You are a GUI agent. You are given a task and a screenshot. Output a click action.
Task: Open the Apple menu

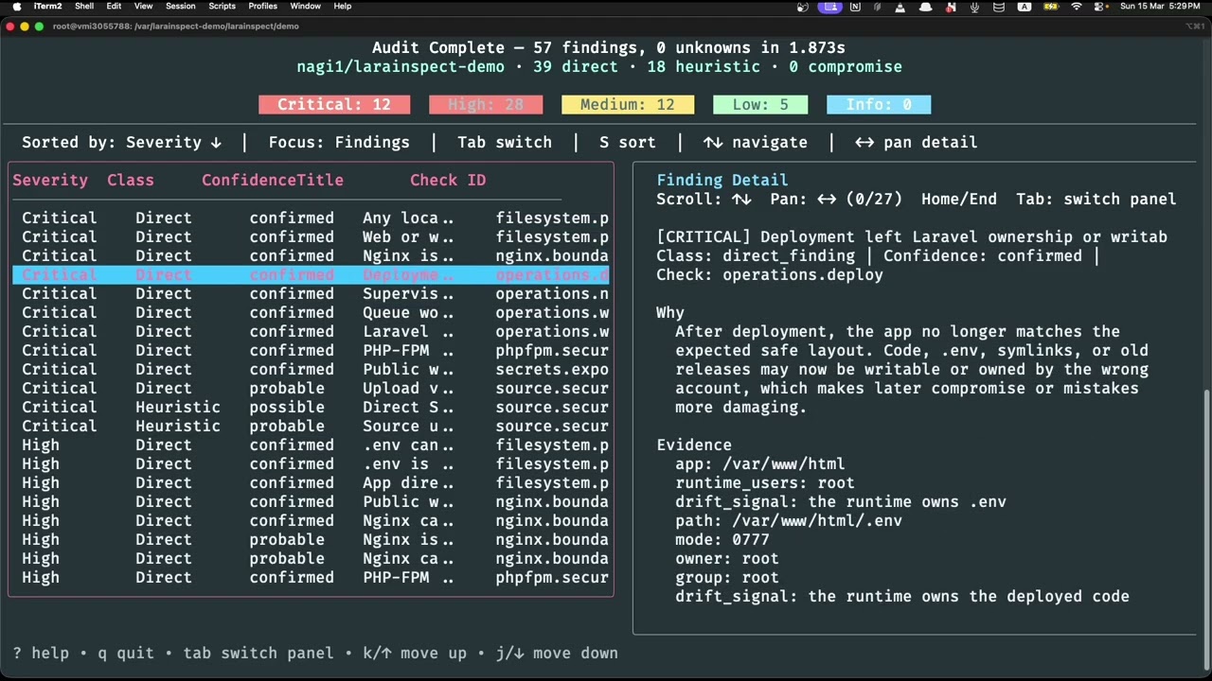coord(16,6)
